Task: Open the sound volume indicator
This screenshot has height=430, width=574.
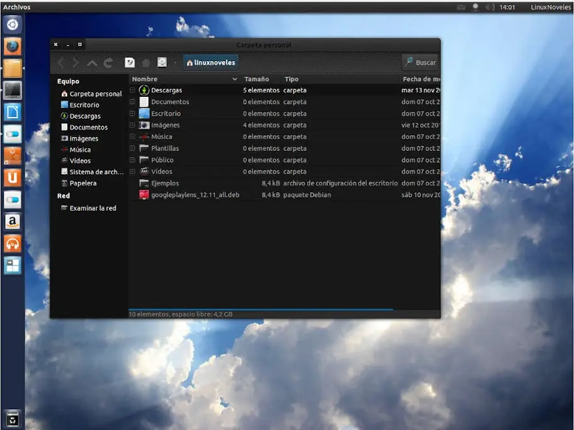Action: [x=490, y=7]
